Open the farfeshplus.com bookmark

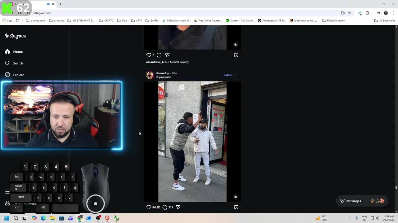point(303,21)
